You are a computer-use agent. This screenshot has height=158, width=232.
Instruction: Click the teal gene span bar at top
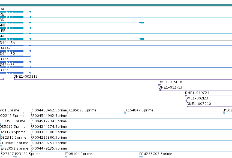click(116, 5)
